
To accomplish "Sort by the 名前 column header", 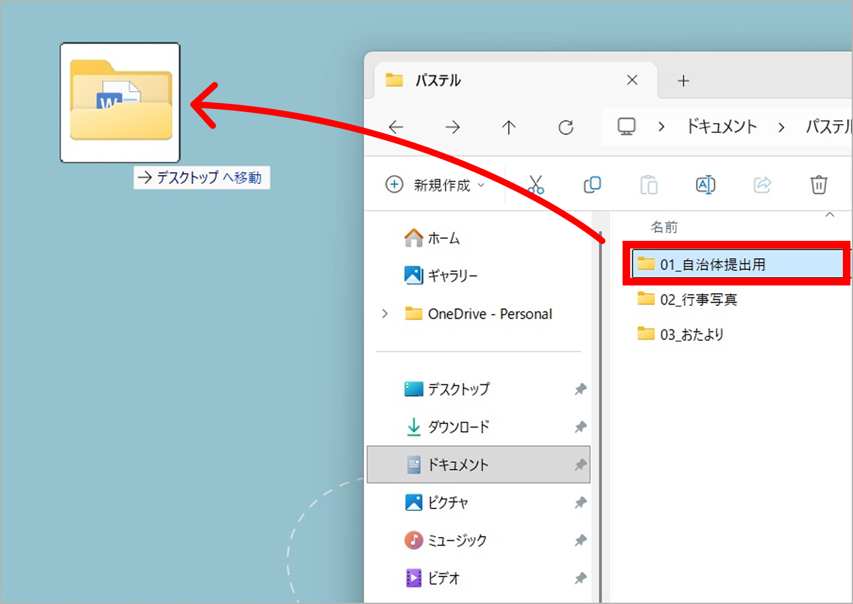I will point(664,227).
